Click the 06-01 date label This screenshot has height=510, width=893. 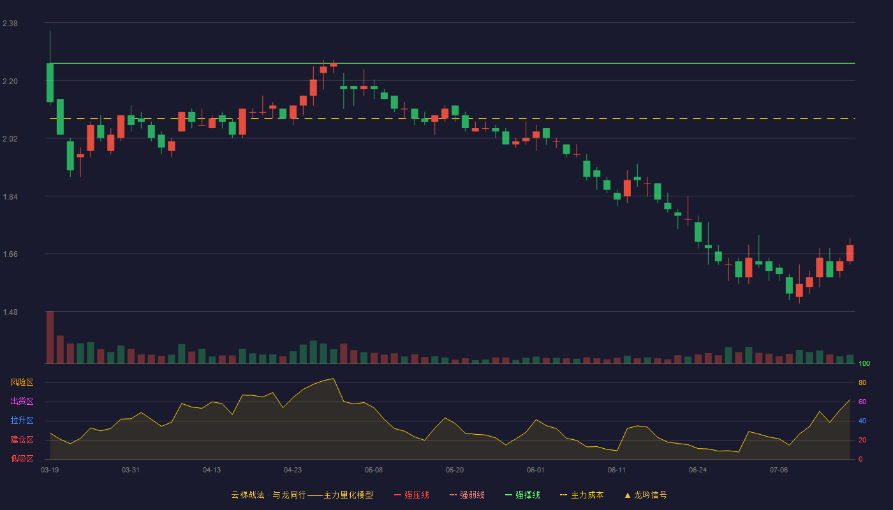point(536,470)
